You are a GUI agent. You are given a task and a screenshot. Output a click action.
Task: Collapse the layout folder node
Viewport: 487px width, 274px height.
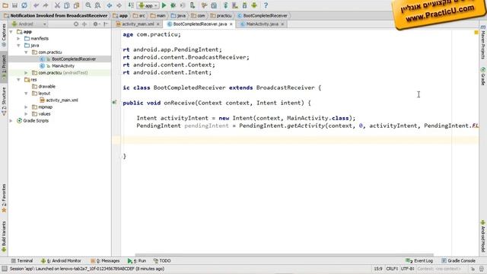[26, 93]
